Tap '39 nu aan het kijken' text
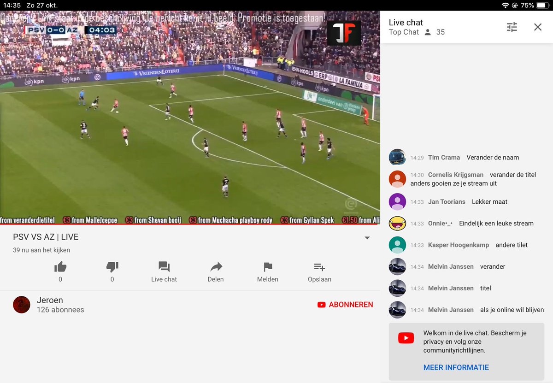 tap(41, 250)
